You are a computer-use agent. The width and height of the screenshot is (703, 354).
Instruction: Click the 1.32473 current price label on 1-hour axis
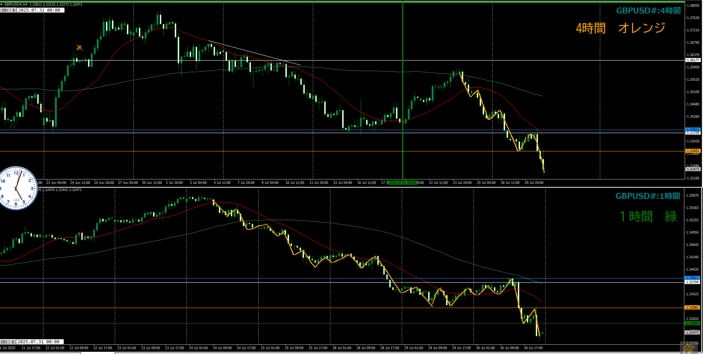tap(692, 332)
